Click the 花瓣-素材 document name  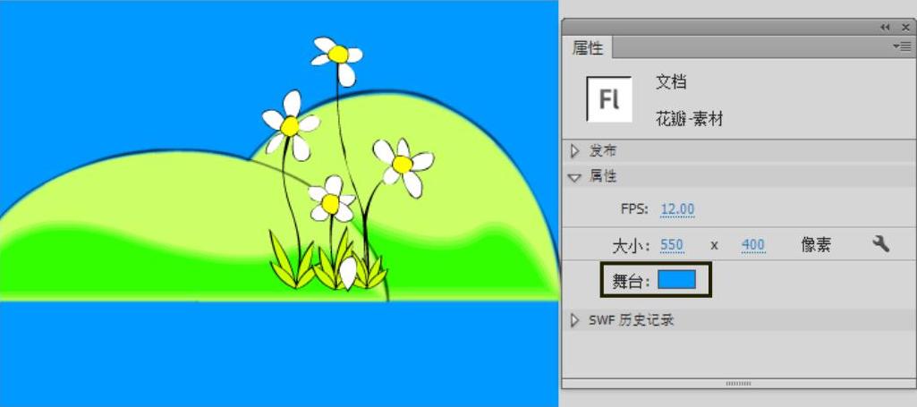690,120
